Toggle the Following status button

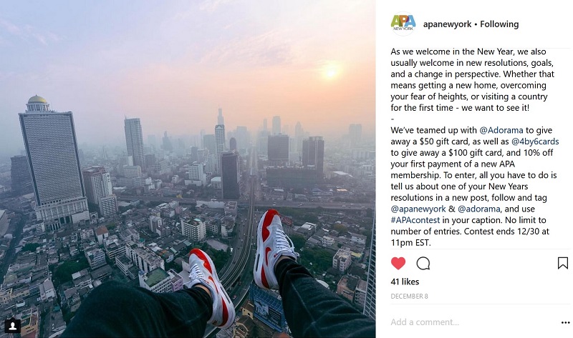click(x=499, y=24)
